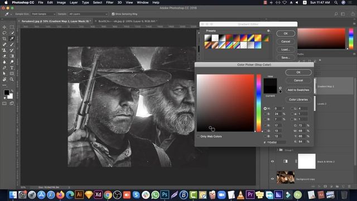Click OK in the Color Picker dialog
The image size is (357, 201).
(x=298, y=72)
